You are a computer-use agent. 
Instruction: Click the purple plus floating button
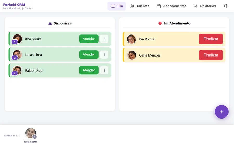[x=222, y=112]
